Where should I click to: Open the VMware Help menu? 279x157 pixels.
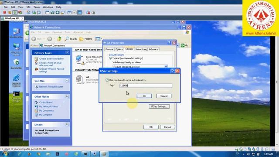click(x=58, y=7)
